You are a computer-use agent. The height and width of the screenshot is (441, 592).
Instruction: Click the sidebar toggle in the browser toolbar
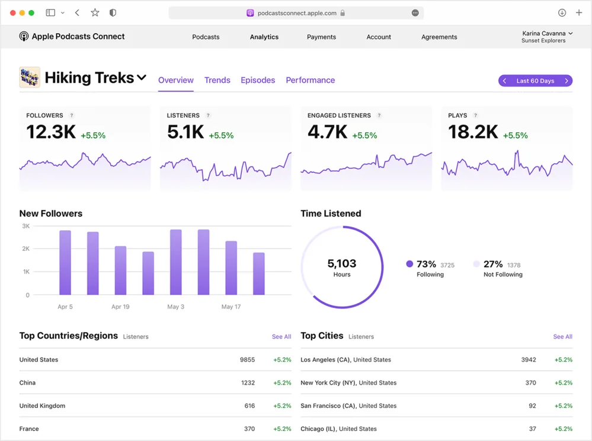pyautogui.click(x=50, y=12)
